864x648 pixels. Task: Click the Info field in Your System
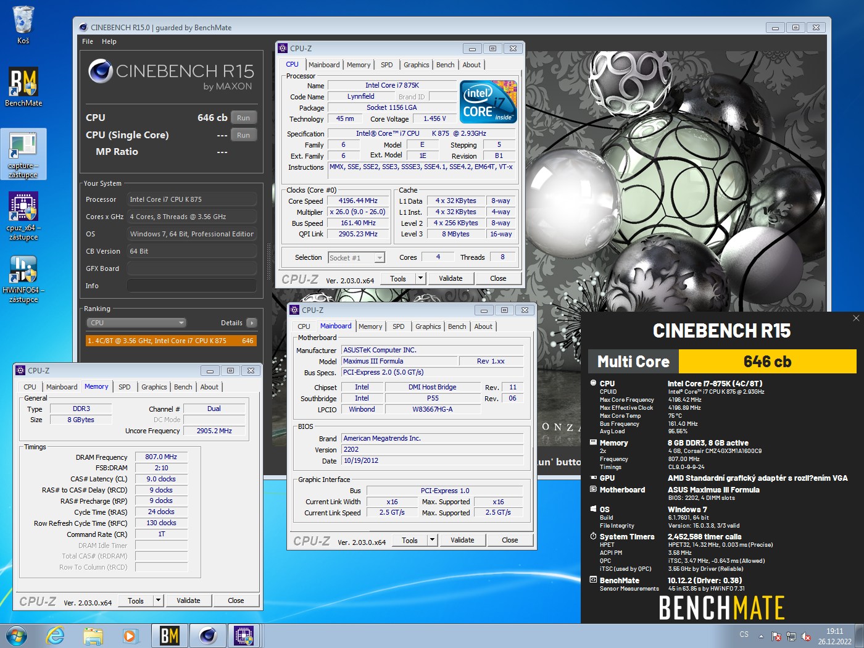pos(192,286)
